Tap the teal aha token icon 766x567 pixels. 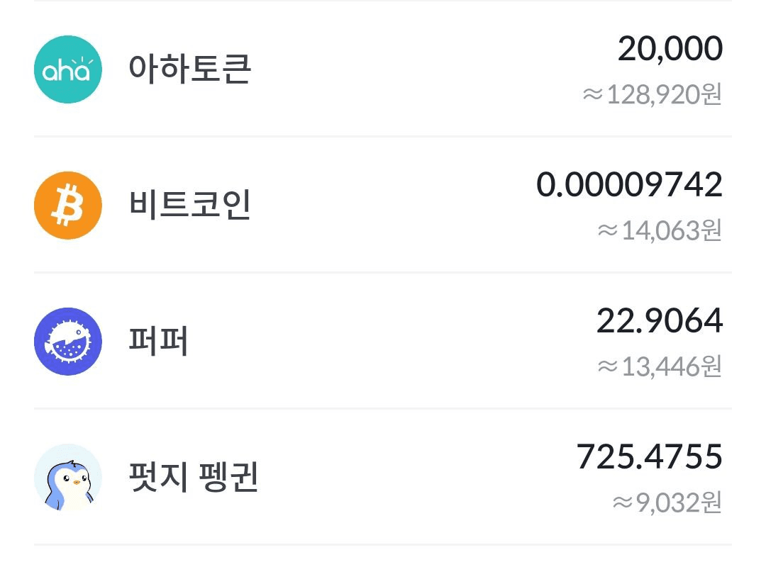click(x=68, y=69)
